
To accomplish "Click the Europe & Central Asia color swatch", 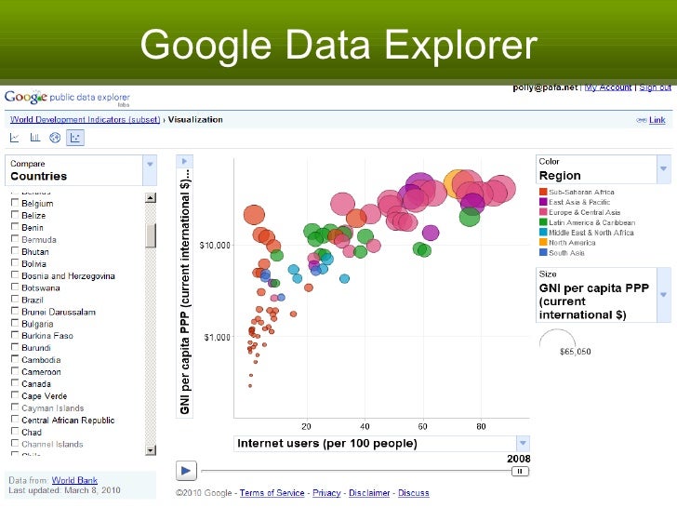I will click(x=543, y=212).
